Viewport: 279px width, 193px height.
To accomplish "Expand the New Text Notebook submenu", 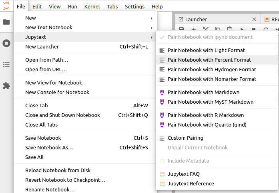I will point(85,27).
